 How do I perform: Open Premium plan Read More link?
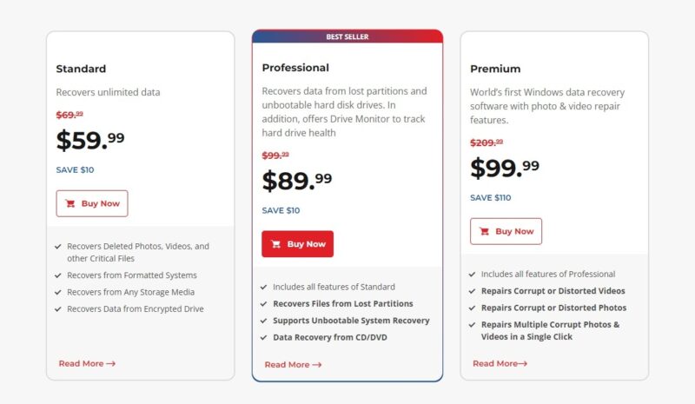(500, 363)
